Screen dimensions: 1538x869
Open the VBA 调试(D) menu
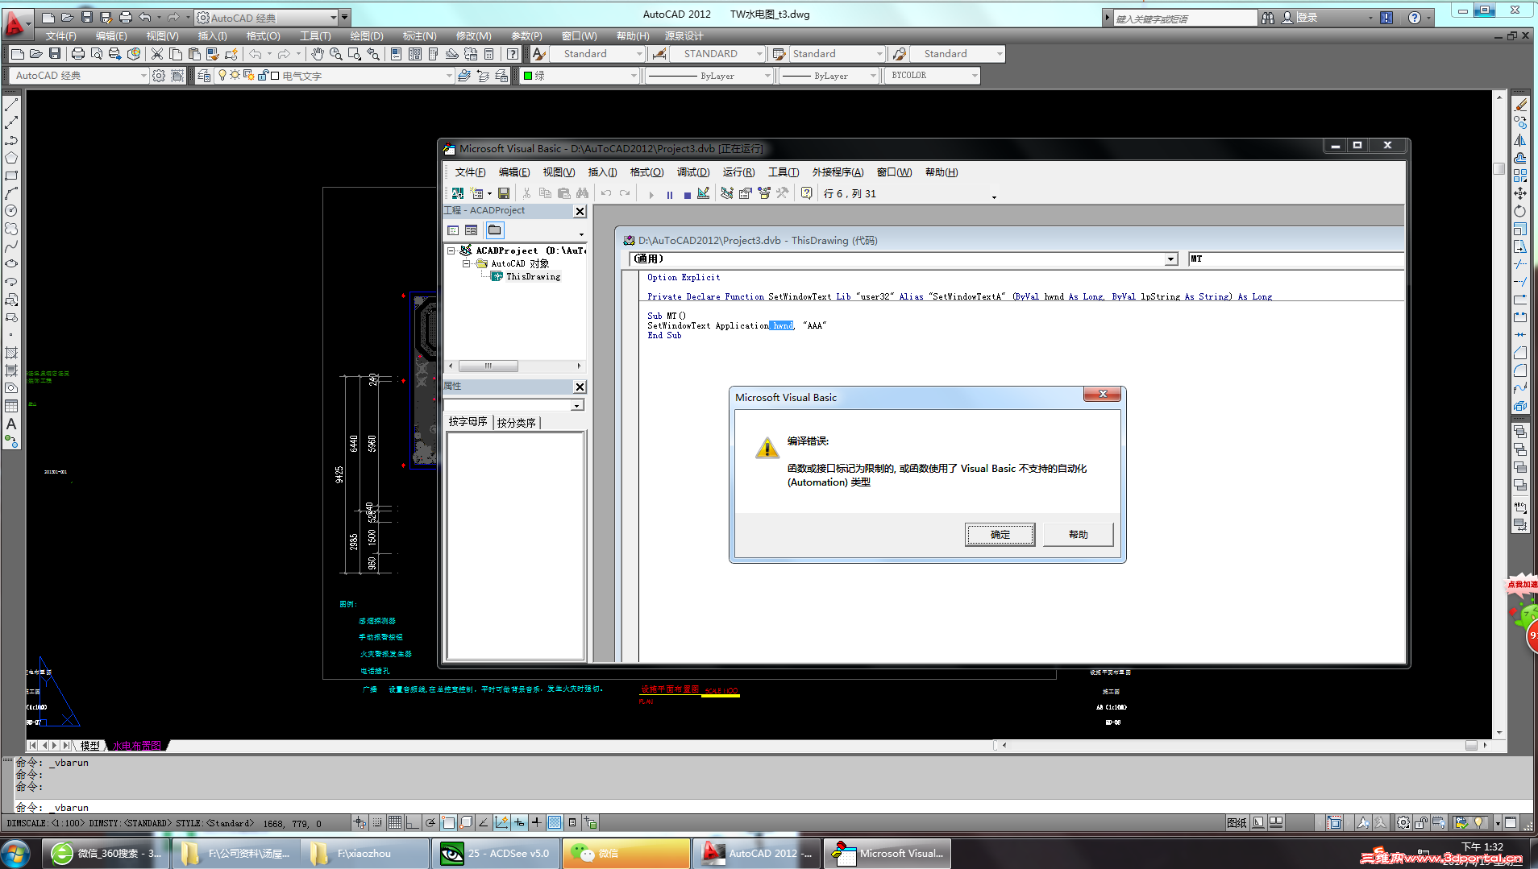(693, 172)
